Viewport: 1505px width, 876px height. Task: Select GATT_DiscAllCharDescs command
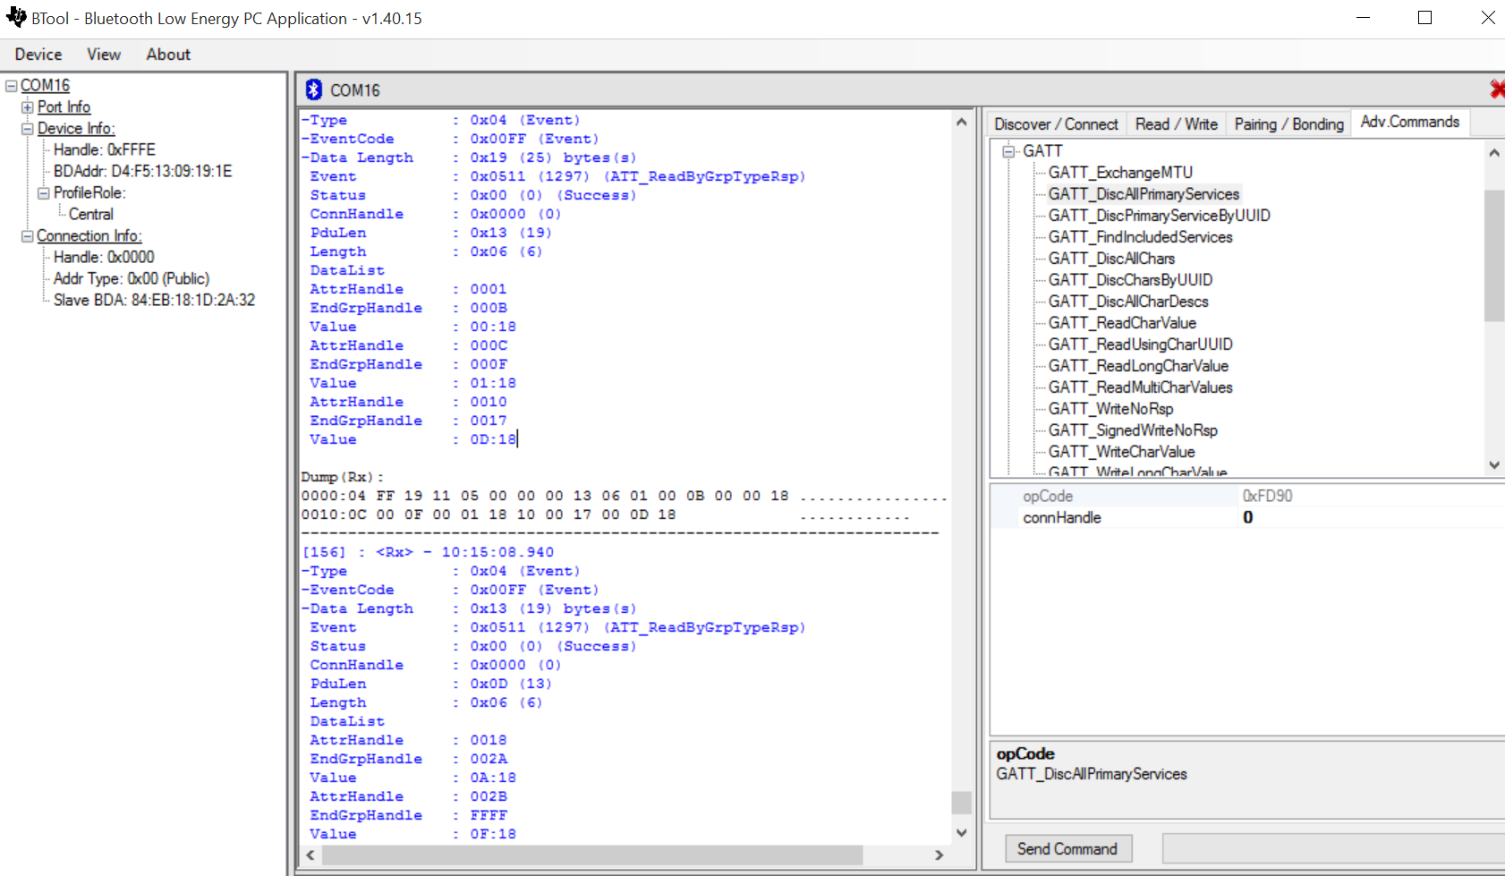coord(1128,302)
